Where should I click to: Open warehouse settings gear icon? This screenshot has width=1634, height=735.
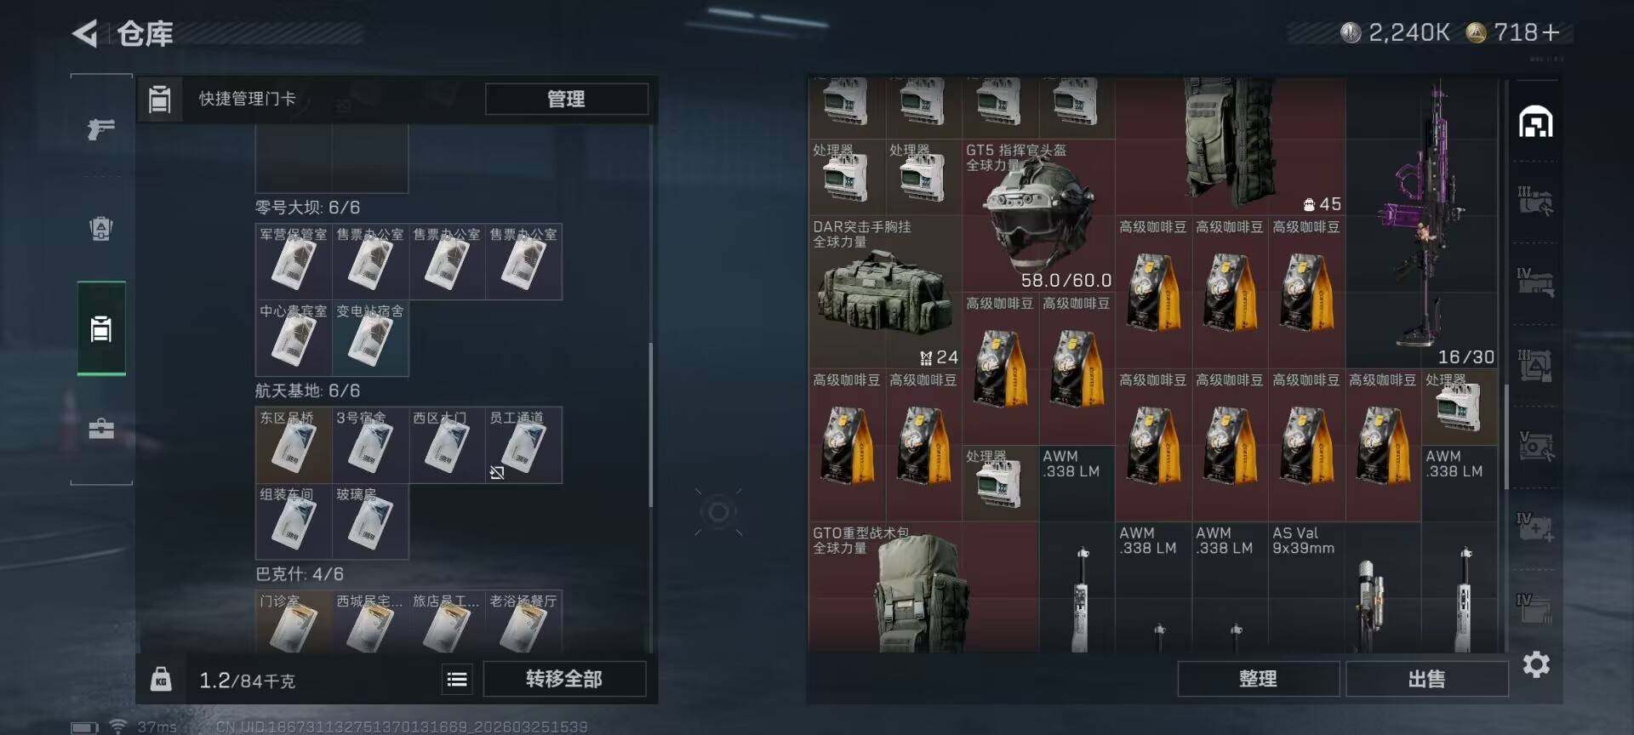(1536, 664)
